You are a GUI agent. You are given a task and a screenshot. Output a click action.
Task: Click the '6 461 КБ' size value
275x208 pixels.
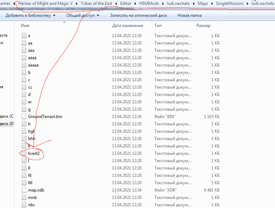(x=212, y=190)
